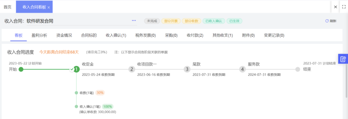Click the 2023-07-31 计划结束 label
348x119 pixels.
pyautogui.click(x=319, y=63)
